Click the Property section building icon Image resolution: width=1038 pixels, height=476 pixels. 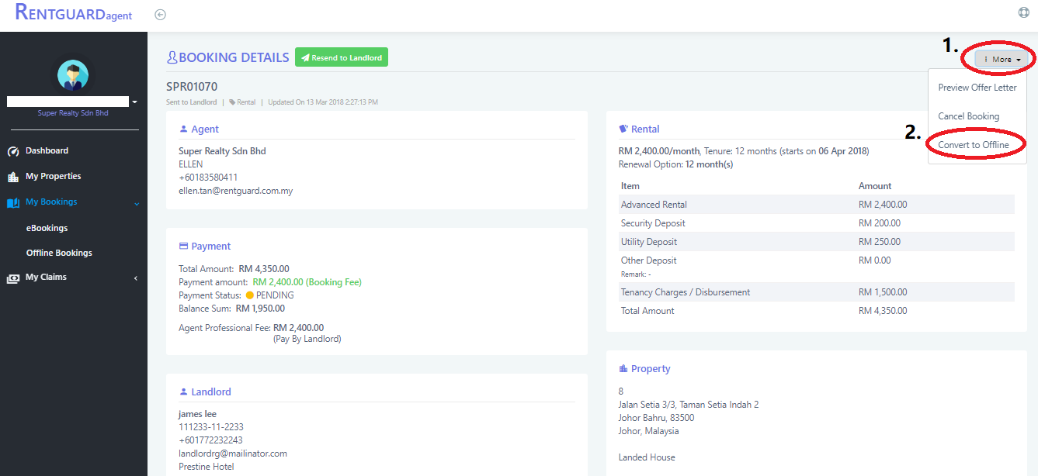click(623, 369)
